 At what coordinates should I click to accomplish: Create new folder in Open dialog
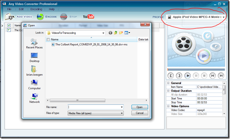[121, 33]
